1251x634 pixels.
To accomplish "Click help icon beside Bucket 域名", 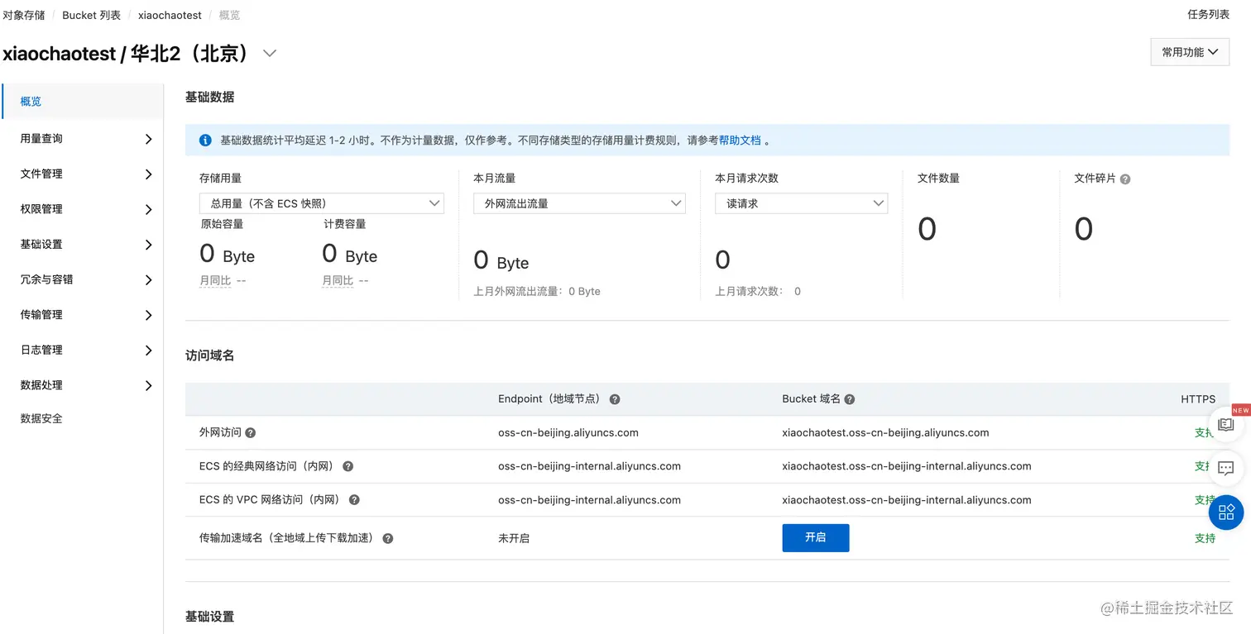I will (850, 399).
